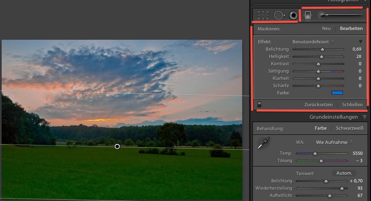Switch mask mode to Bearbeiten
The width and height of the screenshot is (371, 201).
[351, 29]
